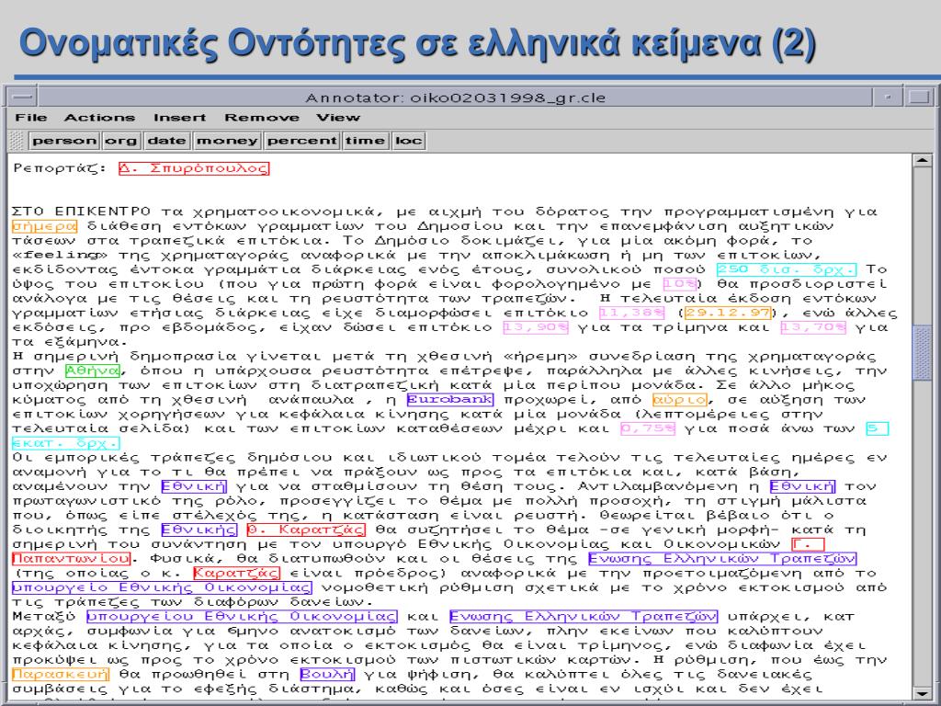Select the date tag button

167,141
